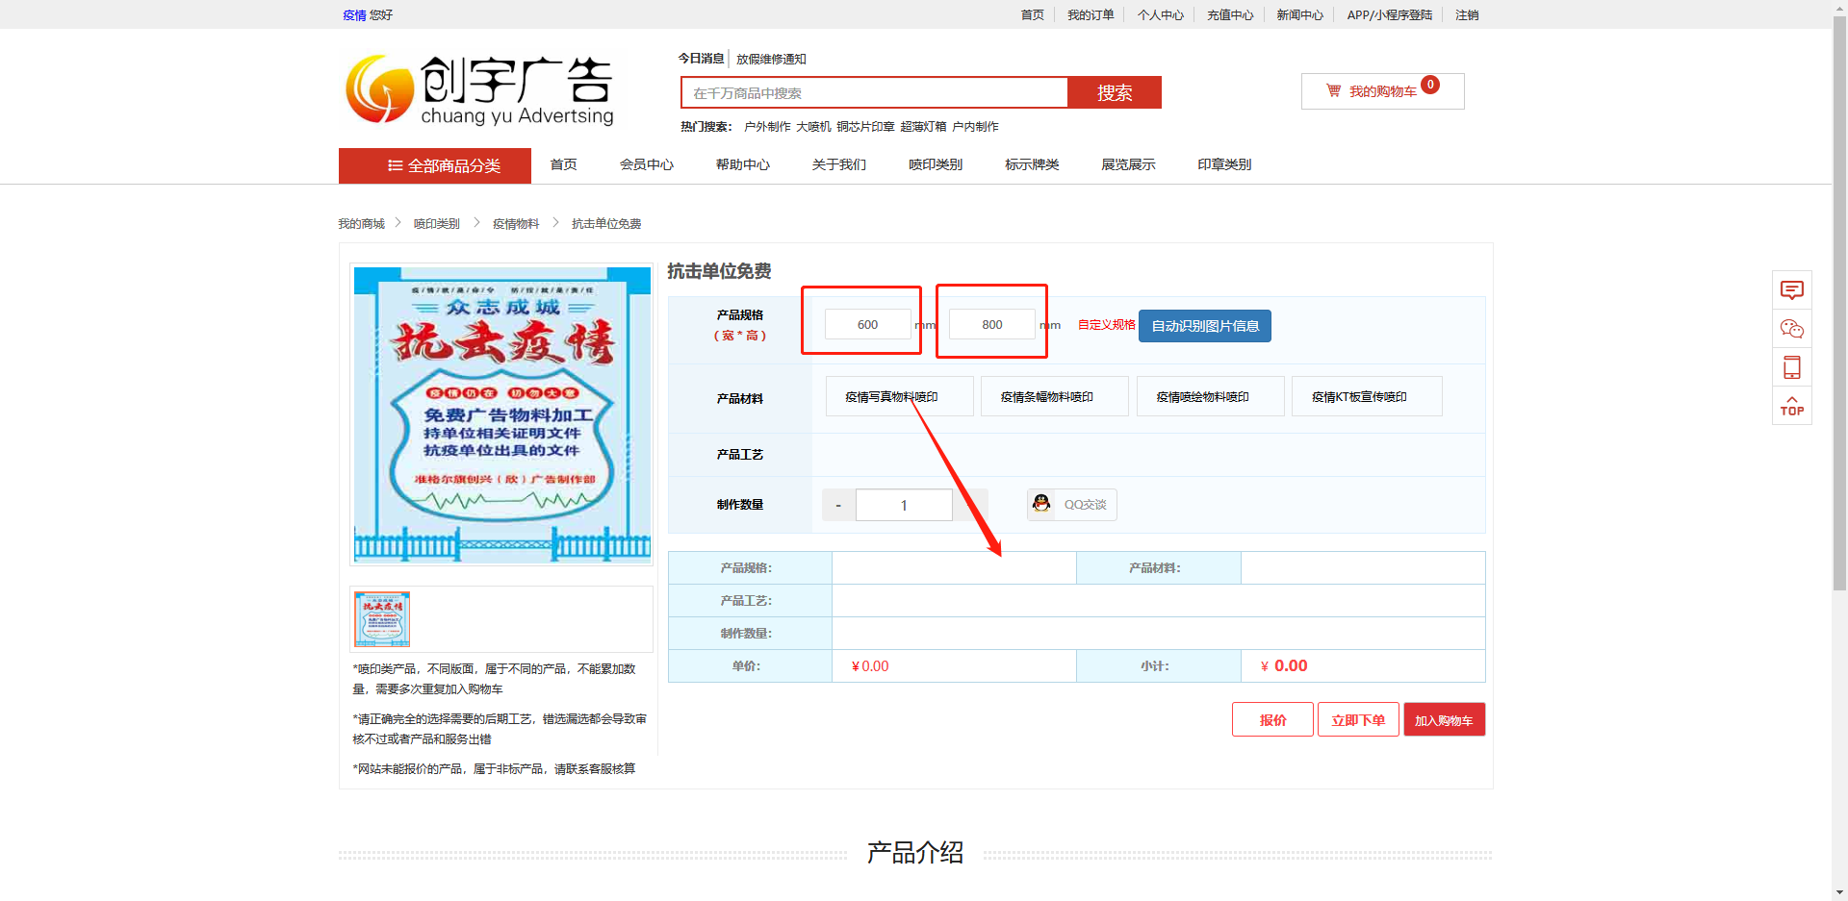The image size is (1848, 901).
Task: Click hot search term 铜芯片印章
Action: 865,126
